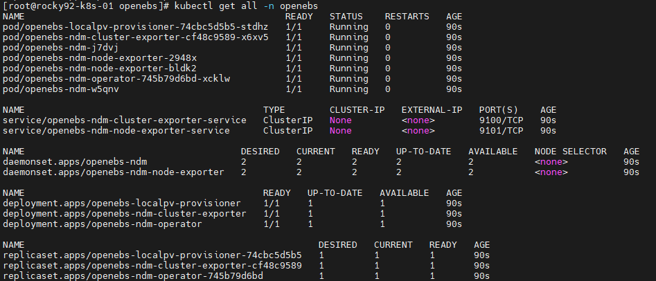Select pod/openebs-ndm-cluster-exporter-cf48c9589-x6xv5 name
This screenshot has width=656, height=281.
click(x=135, y=37)
